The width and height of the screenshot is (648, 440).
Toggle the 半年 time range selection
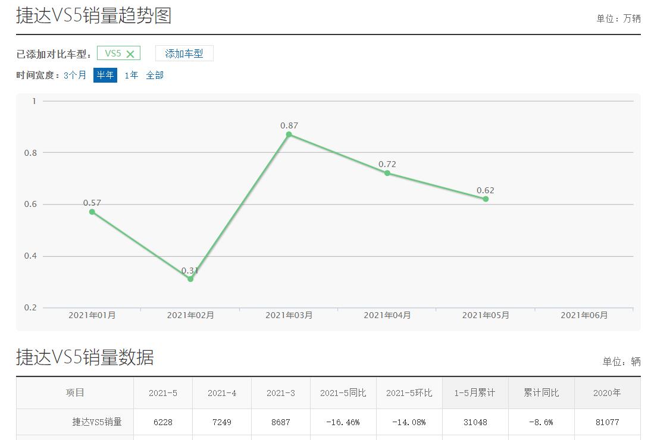[x=105, y=75]
